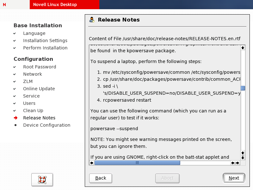Click 'You can use the following command' paragraph
This screenshot has width=253, height=190.
click(x=158, y=114)
